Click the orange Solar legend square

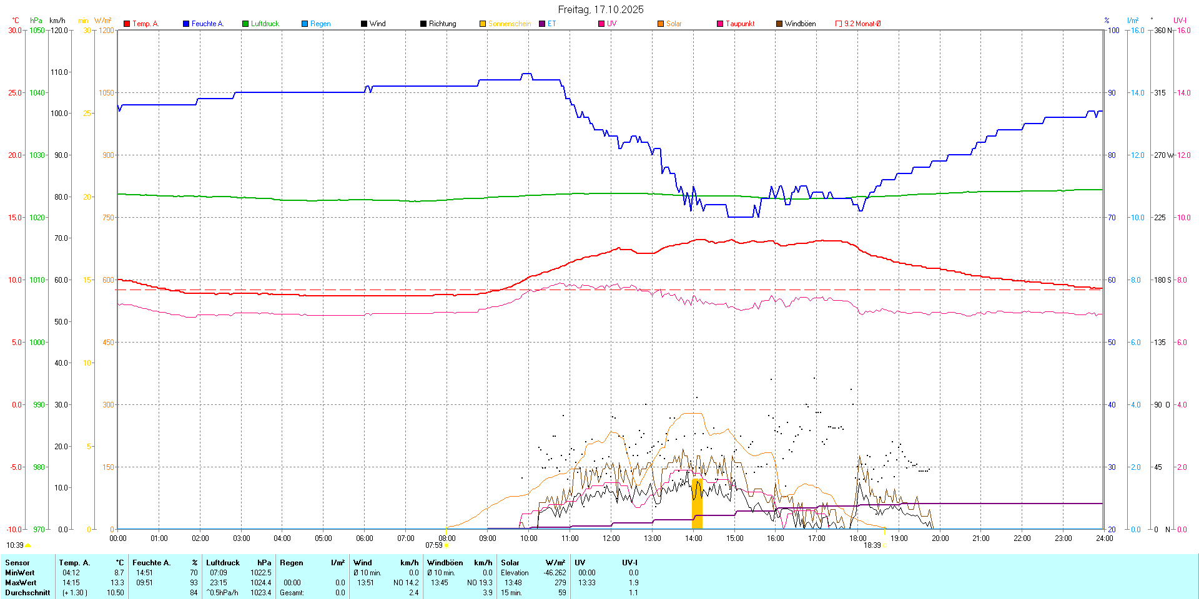(x=661, y=24)
